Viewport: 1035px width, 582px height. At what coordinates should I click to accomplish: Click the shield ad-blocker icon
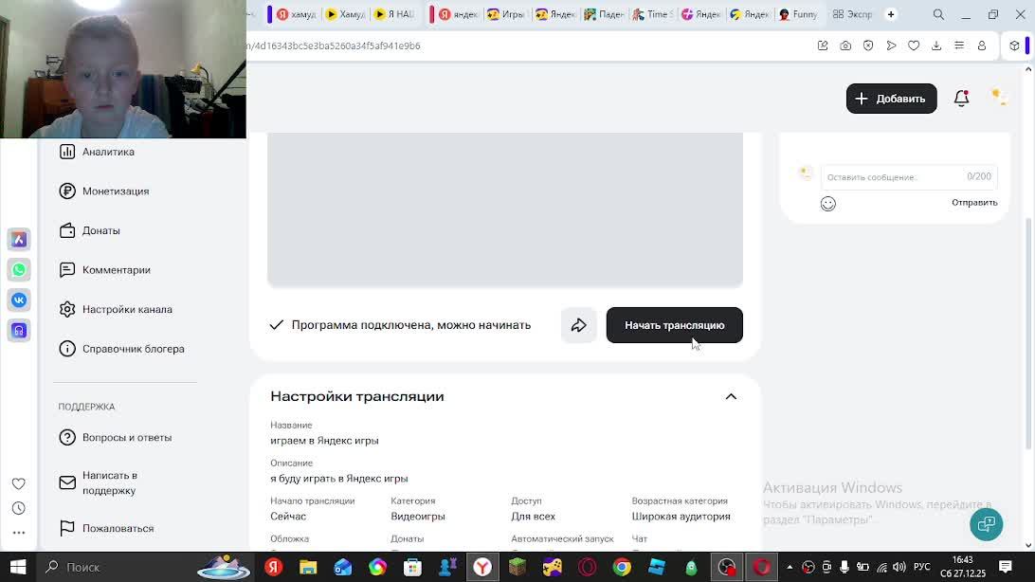(868, 45)
